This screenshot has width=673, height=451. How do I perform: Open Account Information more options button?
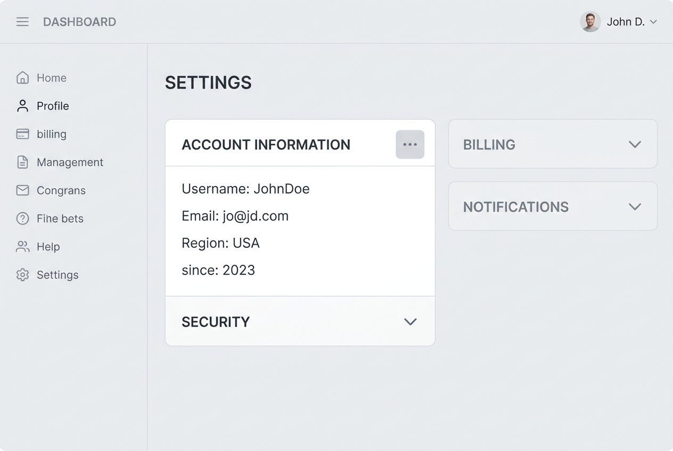410,145
